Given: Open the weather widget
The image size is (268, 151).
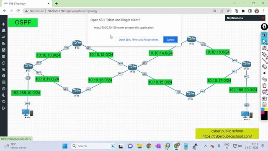Looking at the screenshot, I should [15, 146].
